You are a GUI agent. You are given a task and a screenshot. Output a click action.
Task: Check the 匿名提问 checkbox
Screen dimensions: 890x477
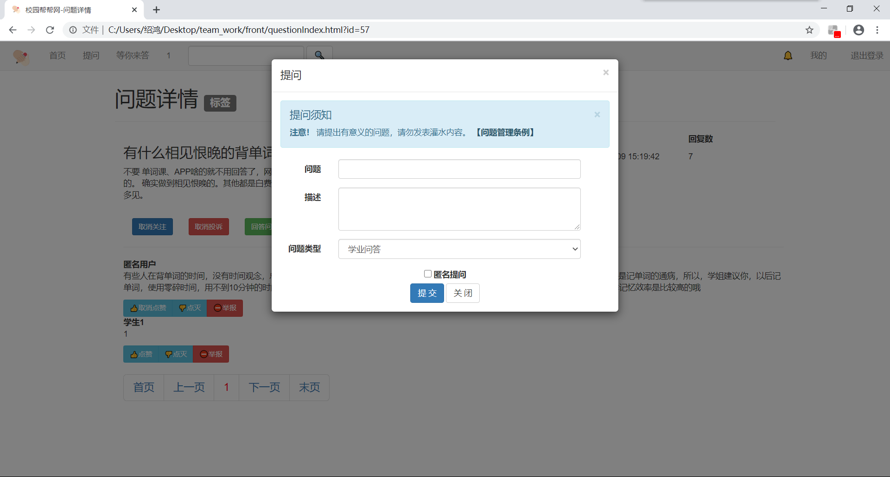(x=428, y=274)
